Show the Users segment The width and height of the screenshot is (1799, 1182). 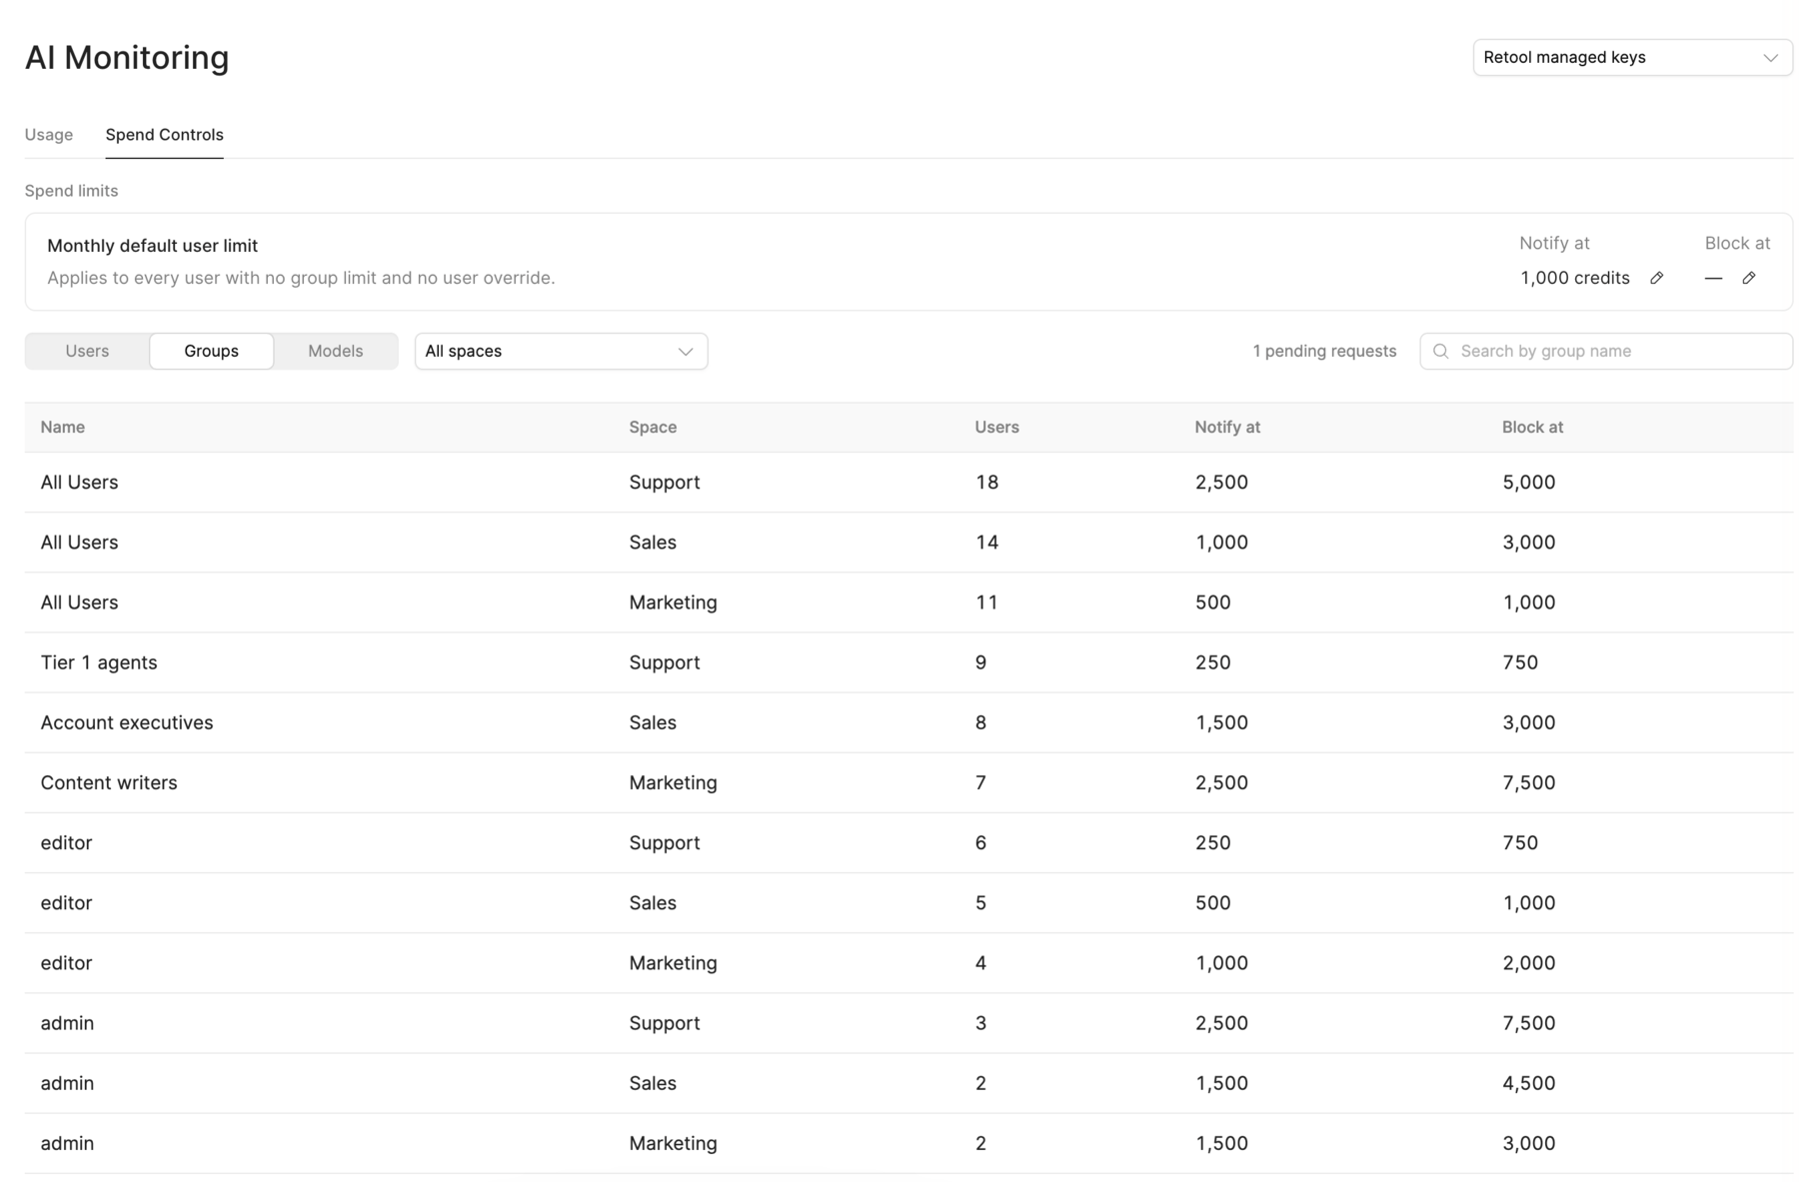coord(87,351)
